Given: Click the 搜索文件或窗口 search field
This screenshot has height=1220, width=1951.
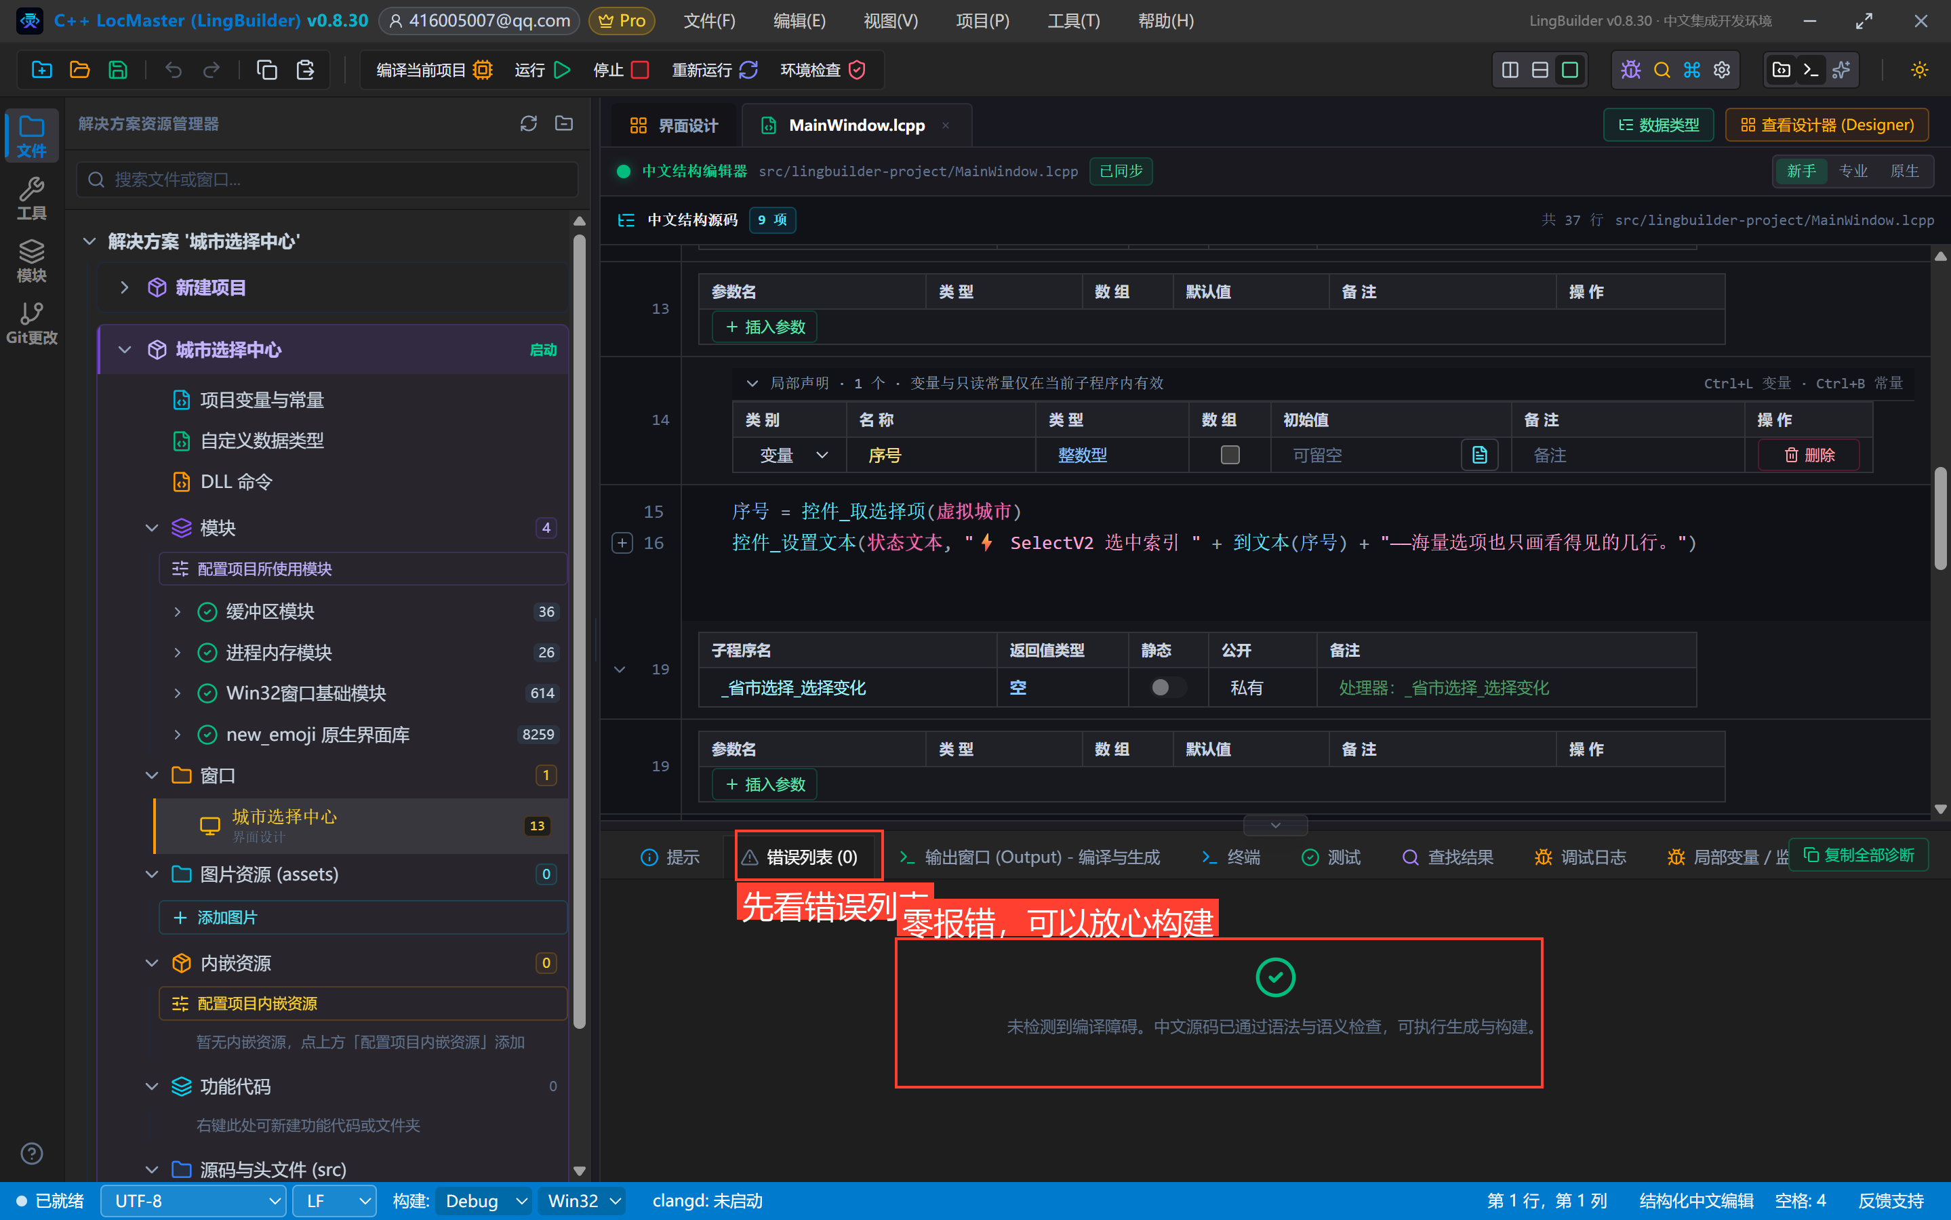Looking at the screenshot, I should point(327,179).
